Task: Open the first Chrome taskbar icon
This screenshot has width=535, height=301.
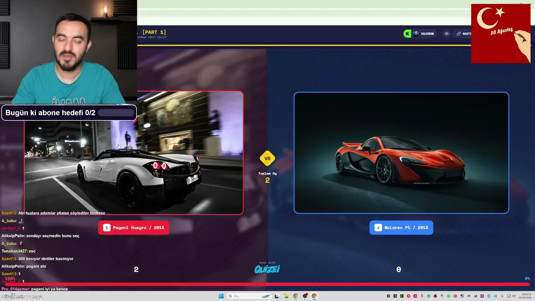Action: 296,296
